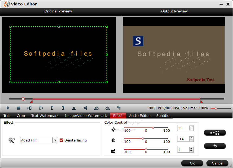Open the Audio Editor tab
This screenshot has width=233, height=168.
click(x=139, y=116)
